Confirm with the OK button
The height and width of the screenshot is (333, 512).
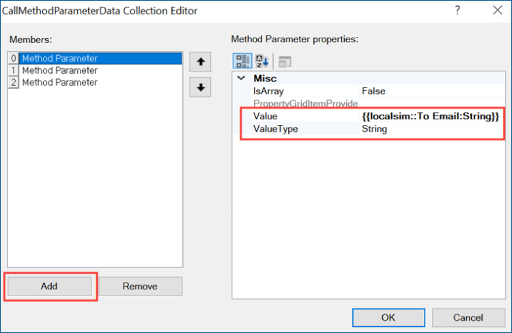388,317
